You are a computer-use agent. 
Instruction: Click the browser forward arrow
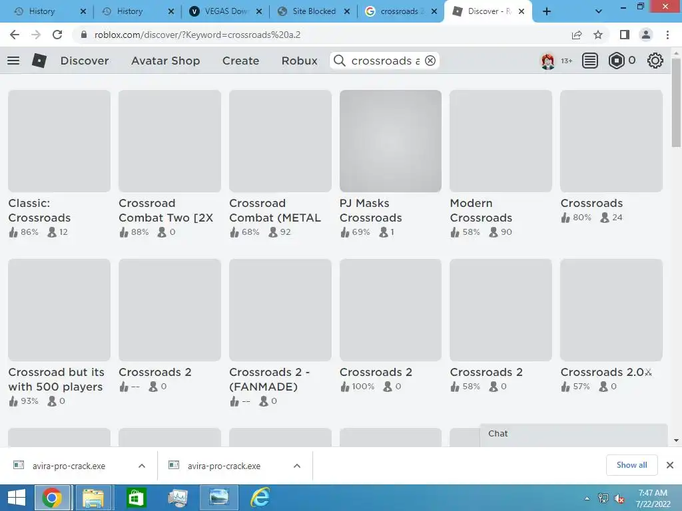36,35
